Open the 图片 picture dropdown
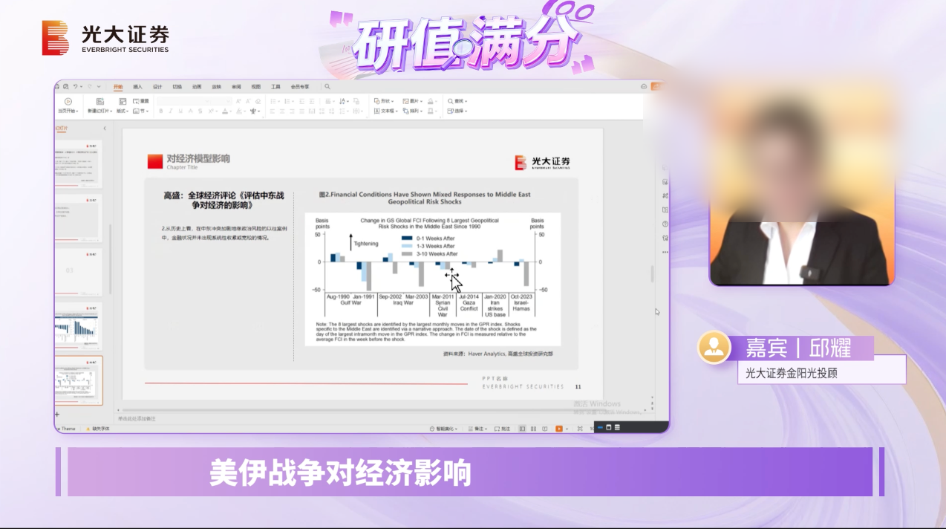The height and width of the screenshot is (529, 946). pos(412,101)
